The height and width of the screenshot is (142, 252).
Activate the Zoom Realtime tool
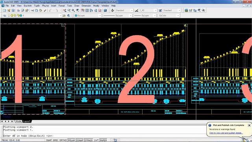tap(69, 10)
